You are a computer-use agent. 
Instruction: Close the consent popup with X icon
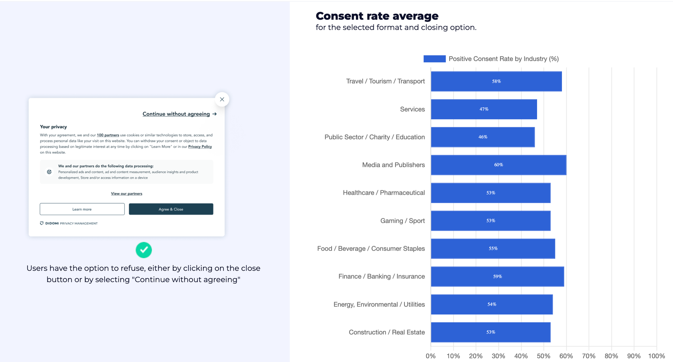[222, 99]
